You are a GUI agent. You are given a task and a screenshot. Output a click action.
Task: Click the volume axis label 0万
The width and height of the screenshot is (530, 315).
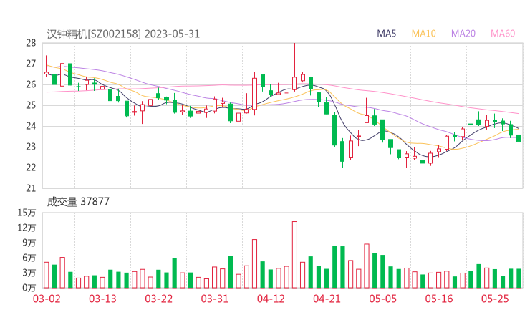(29, 288)
